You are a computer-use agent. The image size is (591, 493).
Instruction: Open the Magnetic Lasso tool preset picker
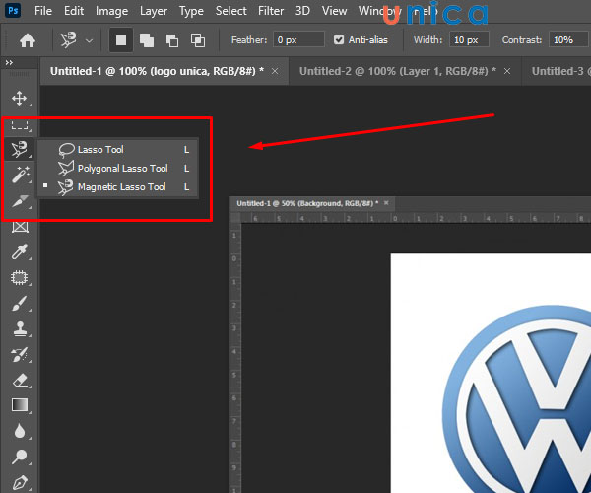(x=77, y=40)
